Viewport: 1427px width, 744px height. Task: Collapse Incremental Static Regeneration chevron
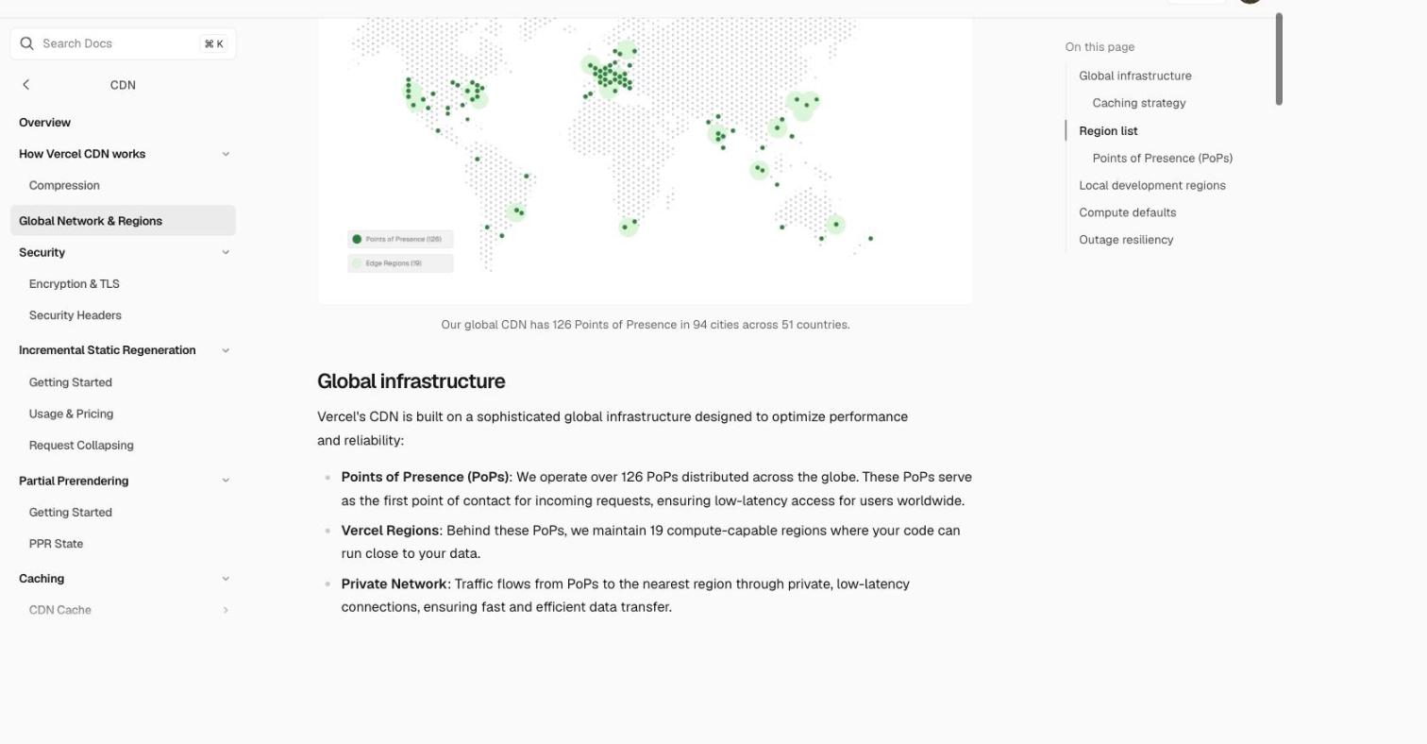pyautogui.click(x=226, y=350)
